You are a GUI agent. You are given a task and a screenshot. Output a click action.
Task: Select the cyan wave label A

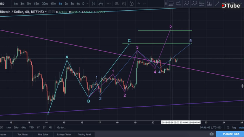67,57
